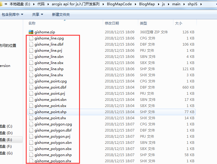Expand the arrow after js in address bar
217x164 pixels.
point(169,4)
